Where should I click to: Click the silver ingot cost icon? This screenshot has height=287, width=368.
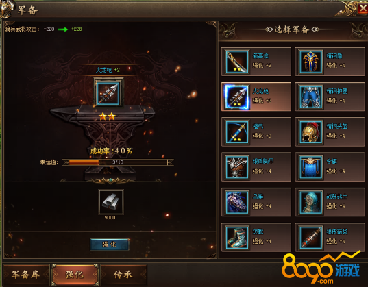click(111, 202)
